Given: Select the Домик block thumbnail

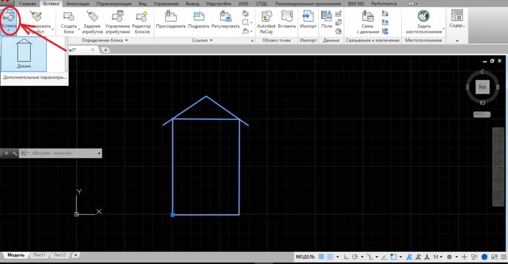Looking at the screenshot, I should 24,54.
